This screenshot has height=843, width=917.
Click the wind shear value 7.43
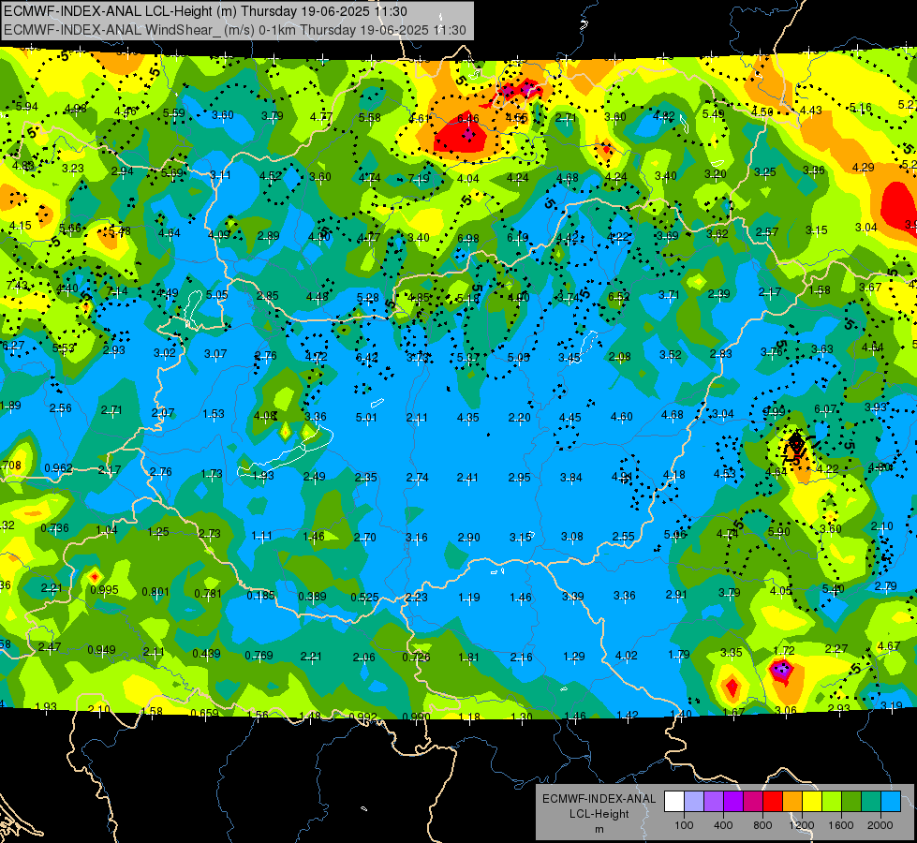[x=16, y=285]
